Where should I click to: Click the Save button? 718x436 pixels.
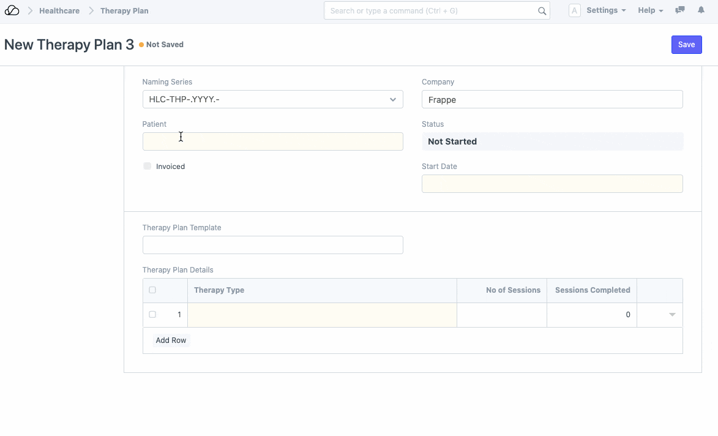686,45
